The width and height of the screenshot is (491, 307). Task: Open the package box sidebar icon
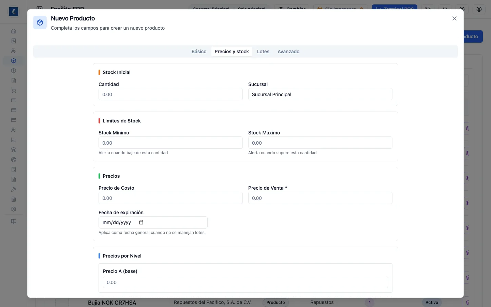[x=14, y=71]
